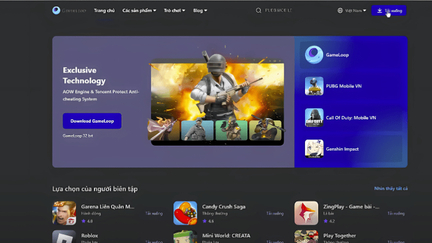Click the Exclusive Technology heading
Screen dimensions: 432x243
pyautogui.click(x=84, y=75)
